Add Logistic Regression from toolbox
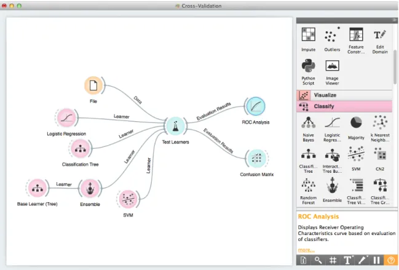 tap(332, 129)
